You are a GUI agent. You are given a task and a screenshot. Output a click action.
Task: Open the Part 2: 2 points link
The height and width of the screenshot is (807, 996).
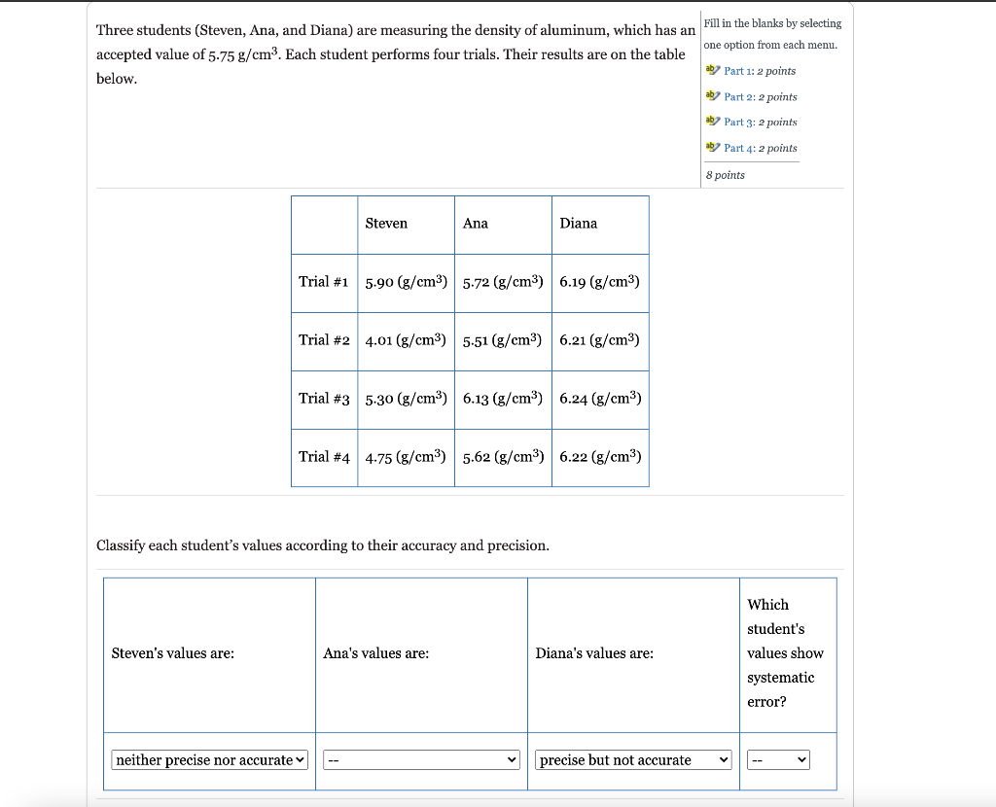(761, 96)
